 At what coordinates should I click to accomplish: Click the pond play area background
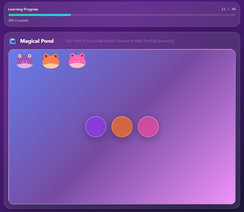pos(184,171)
